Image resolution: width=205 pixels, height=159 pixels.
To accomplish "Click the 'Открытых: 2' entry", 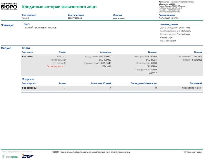I will click(x=59, y=63).
